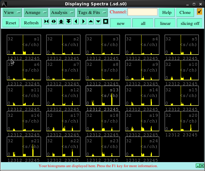Click the square box icon
The image size is (205, 171).
coord(106,21)
